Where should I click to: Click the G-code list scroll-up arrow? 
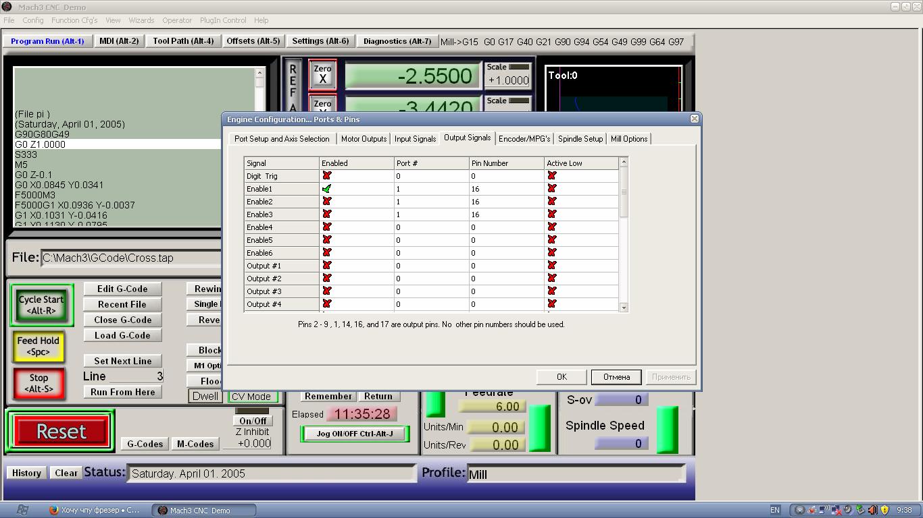pyautogui.click(x=260, y=71)
